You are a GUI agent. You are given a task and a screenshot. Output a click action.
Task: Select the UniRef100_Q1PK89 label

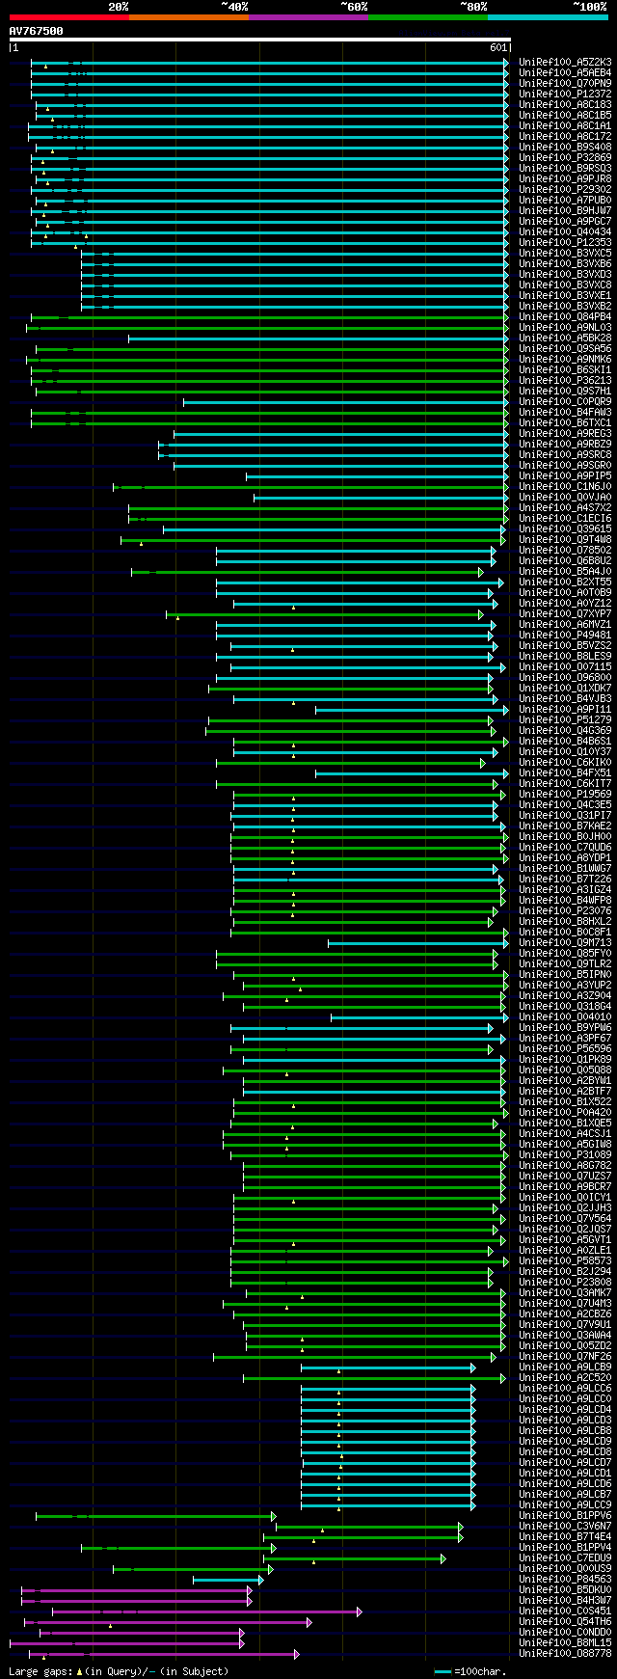coord(565,1060)
